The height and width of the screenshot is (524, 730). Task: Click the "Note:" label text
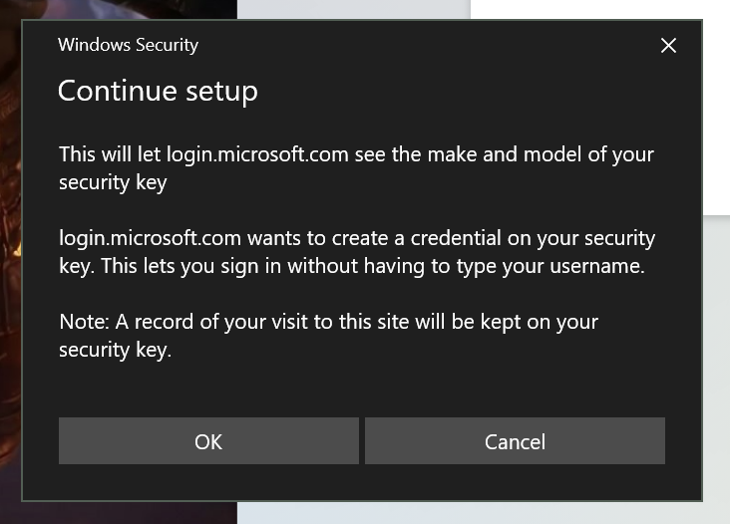coord(83,322)
